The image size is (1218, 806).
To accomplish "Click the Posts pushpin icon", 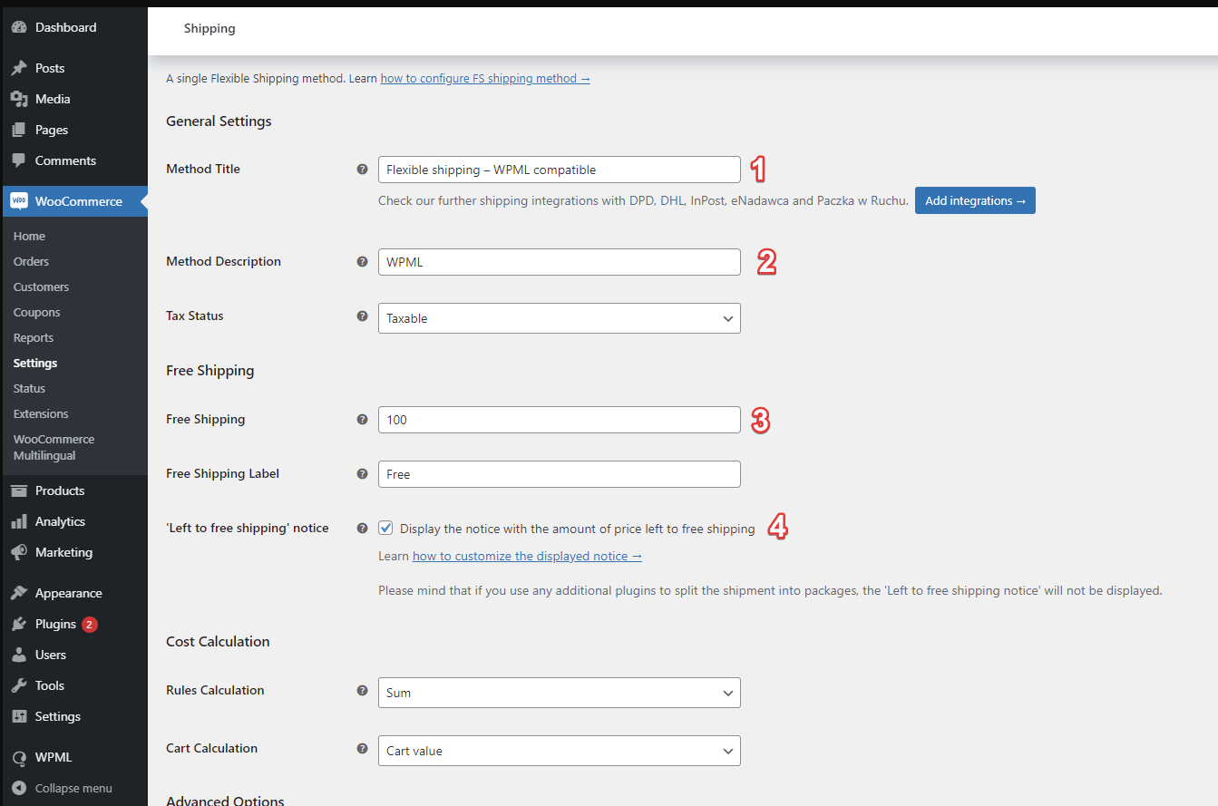I will [x=19, y=68].
